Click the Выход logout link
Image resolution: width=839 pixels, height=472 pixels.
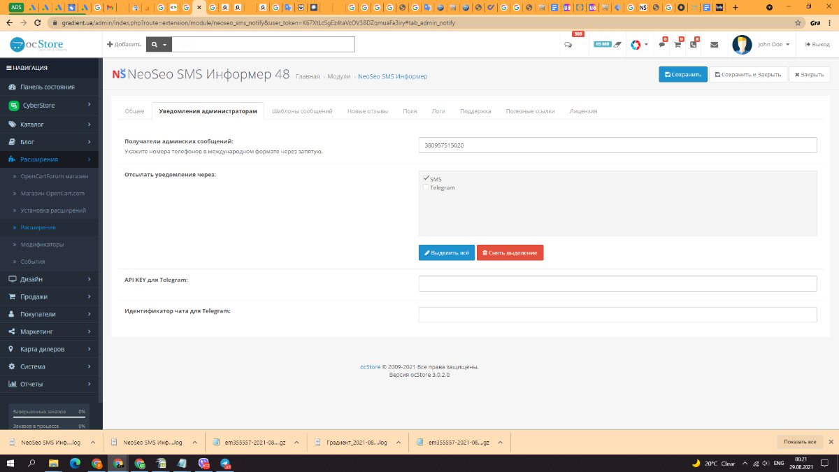tap(817, 45)
